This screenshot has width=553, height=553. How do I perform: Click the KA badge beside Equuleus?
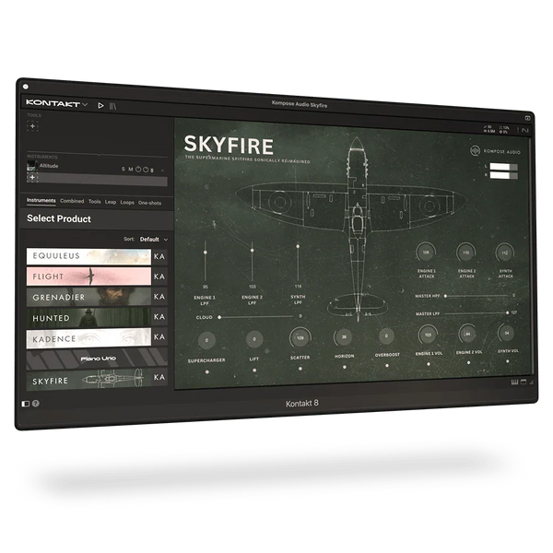159,256
